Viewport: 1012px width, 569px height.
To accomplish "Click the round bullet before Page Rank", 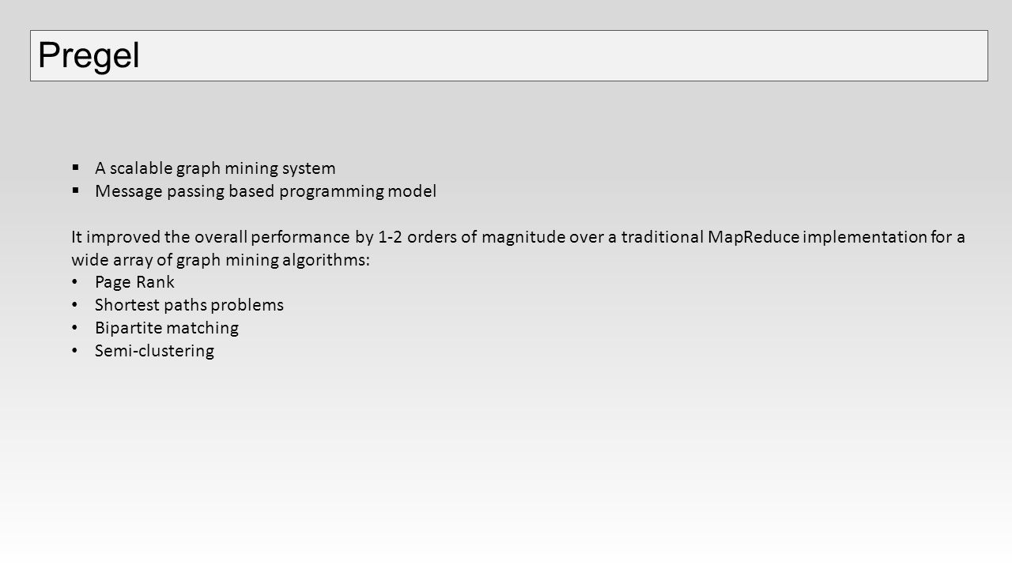I will pyautogui.click(x=74, y=283).
